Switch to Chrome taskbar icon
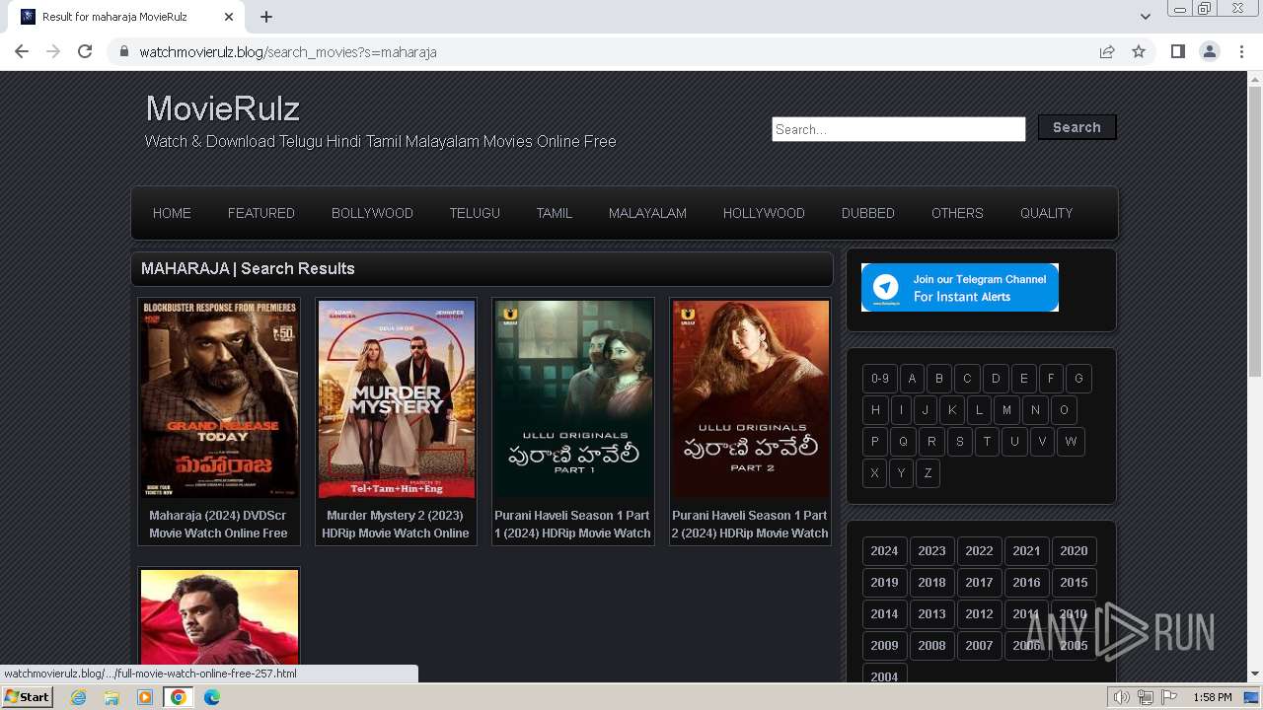The width and height of the screenshot is (1263, 710). (x=179, y=697)
